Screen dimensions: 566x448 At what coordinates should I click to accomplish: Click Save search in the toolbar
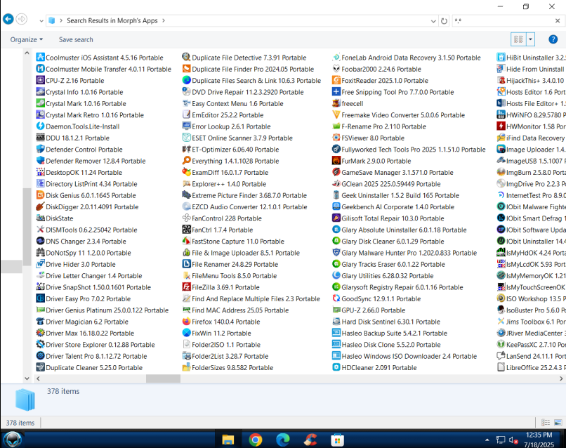[x=76, y=39]
